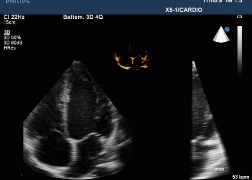Click the 3D cone orientation icon
The height and width of the screenshot is (180, 252).
point(221,34)
